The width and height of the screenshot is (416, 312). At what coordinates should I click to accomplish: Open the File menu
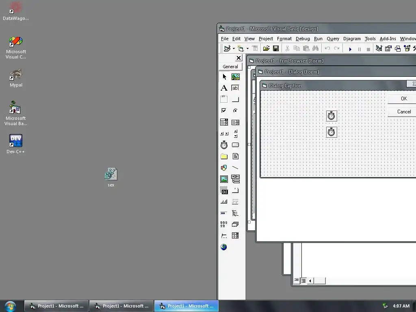[x=224, y=39]
